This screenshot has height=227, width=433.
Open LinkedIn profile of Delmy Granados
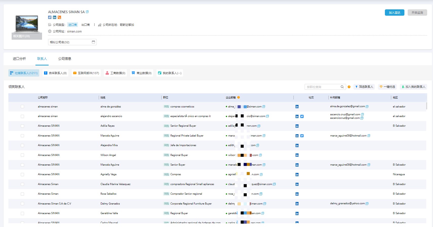click(297, 204)
